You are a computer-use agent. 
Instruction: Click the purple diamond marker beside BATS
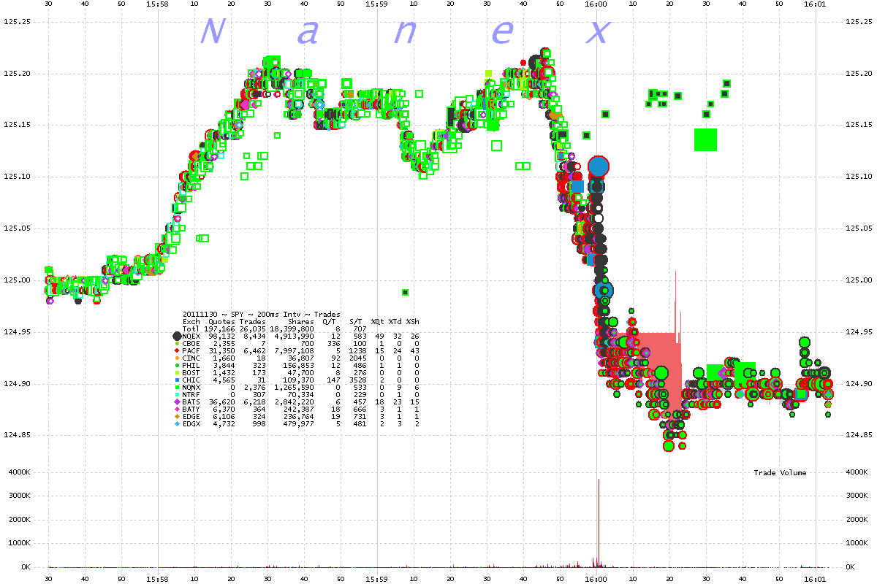point(176,401)
